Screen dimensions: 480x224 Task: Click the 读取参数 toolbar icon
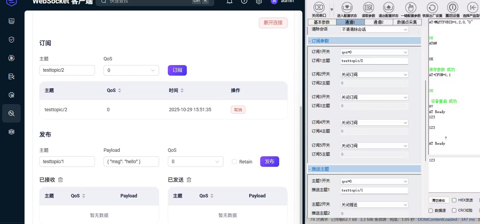click(x=368, y=8)
